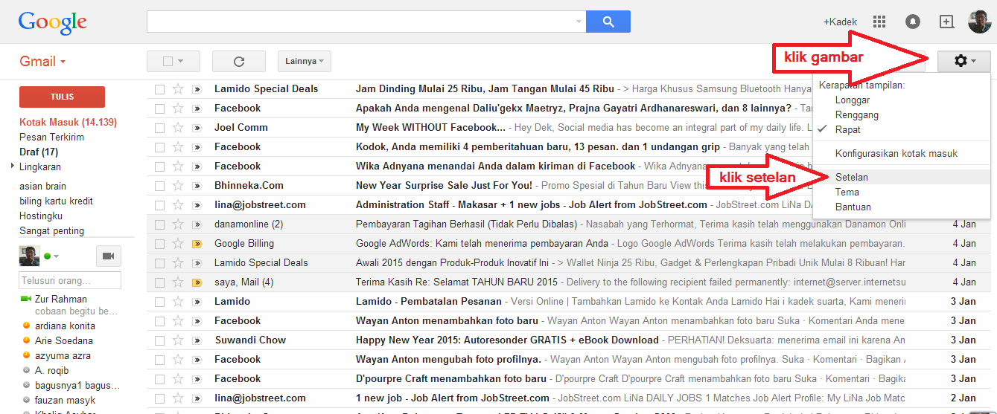Viewport: 997px width, 414px height.
Task: Click the blue search magnifier button
Action: click(608, 22)
